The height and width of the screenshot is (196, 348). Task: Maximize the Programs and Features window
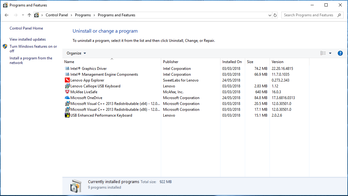point(326,5)
